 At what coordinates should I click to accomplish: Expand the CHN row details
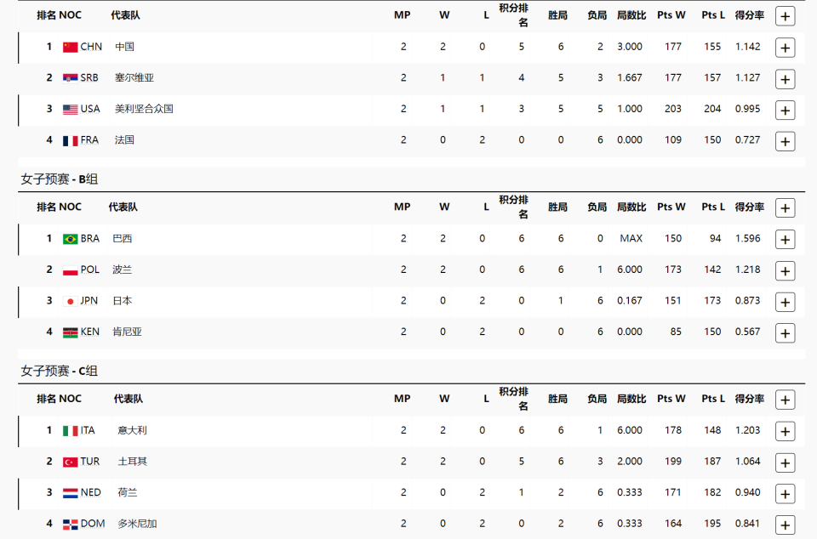click(785, 48)
